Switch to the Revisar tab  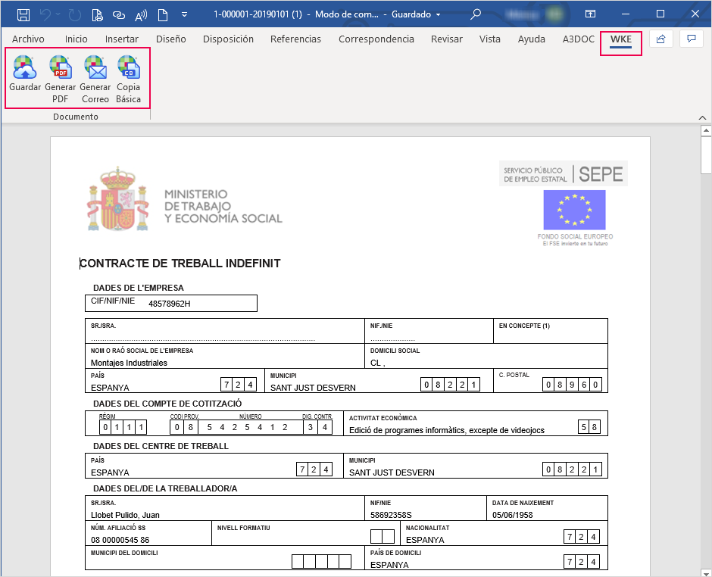click(447, 39)
